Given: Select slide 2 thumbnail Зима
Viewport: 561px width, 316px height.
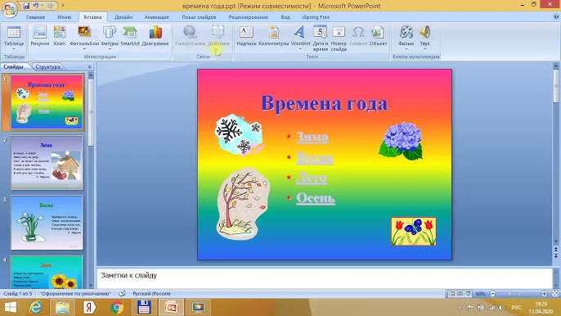Looking at the screenshot, I should coord(47,162).
